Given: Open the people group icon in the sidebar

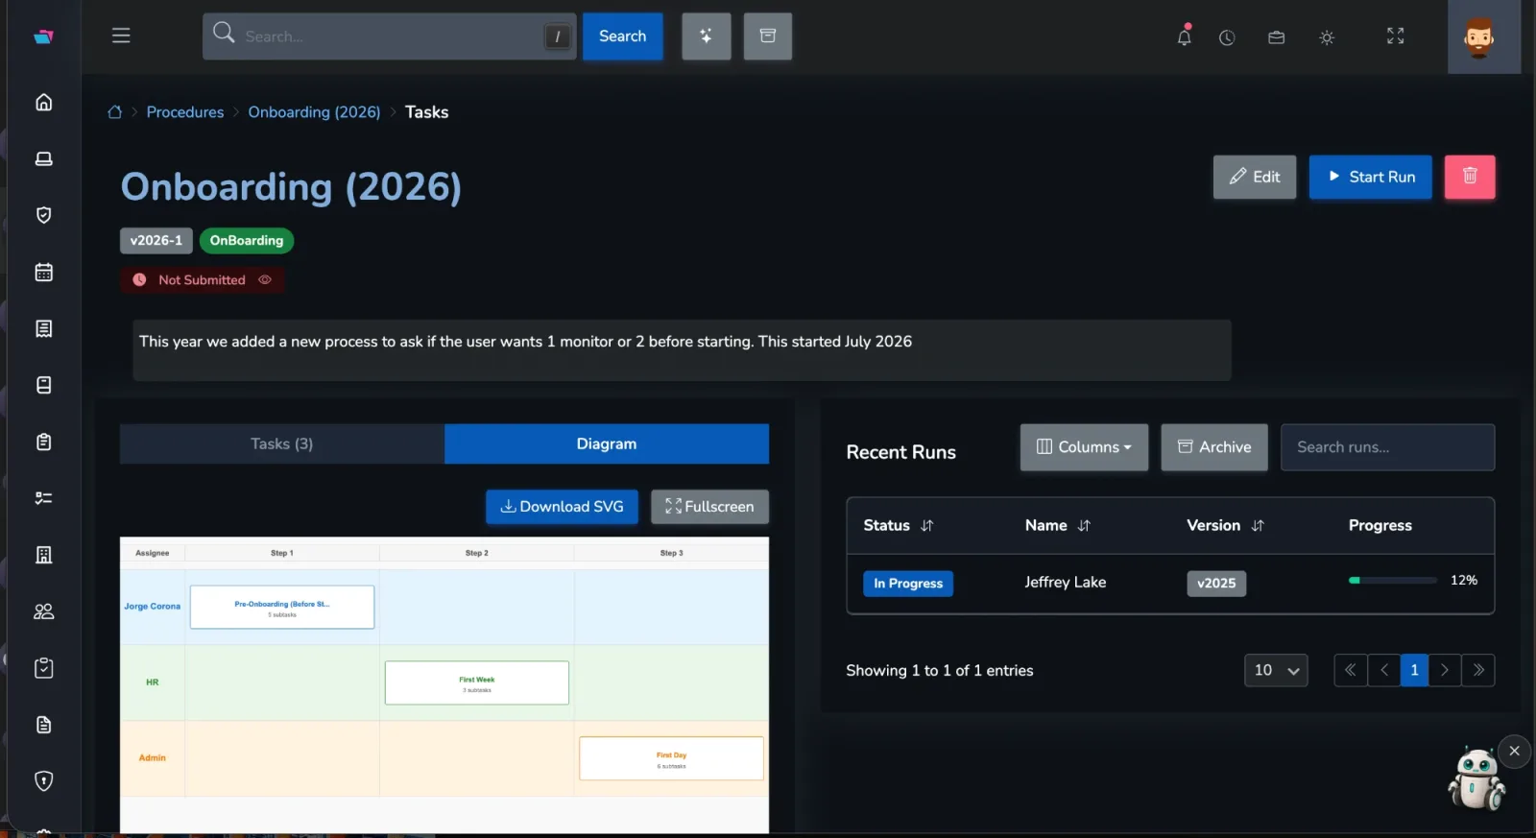Looking at the screenshot, I should click(44, 611).
